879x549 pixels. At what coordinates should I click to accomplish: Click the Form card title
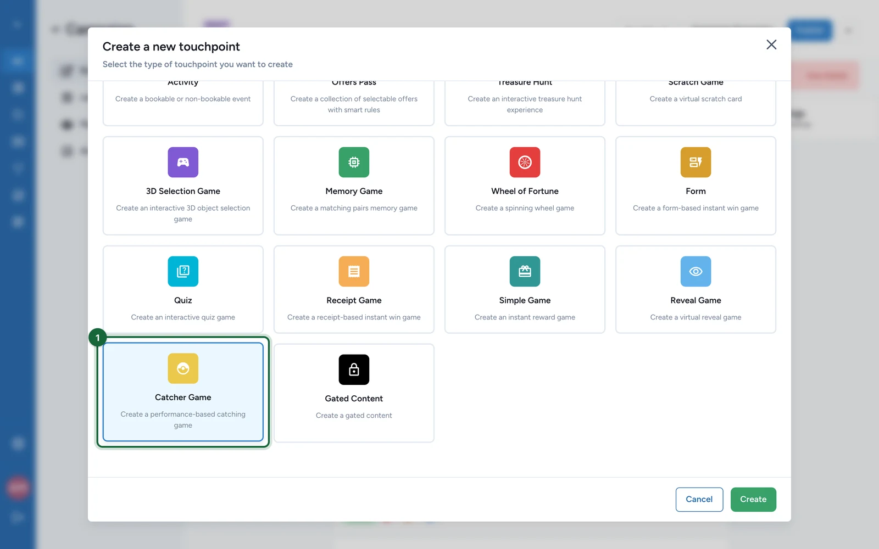click(x=696, y=191)
